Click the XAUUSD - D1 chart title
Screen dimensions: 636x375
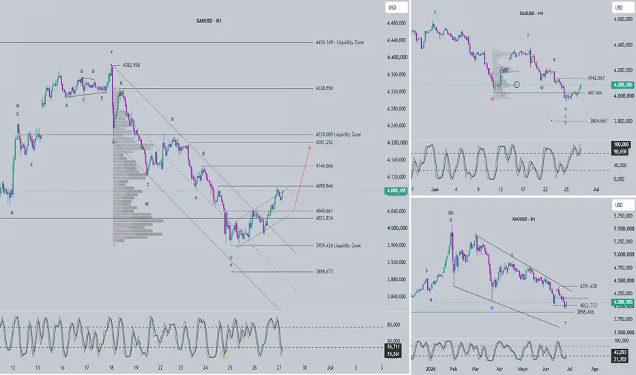[x=523, y=219]
